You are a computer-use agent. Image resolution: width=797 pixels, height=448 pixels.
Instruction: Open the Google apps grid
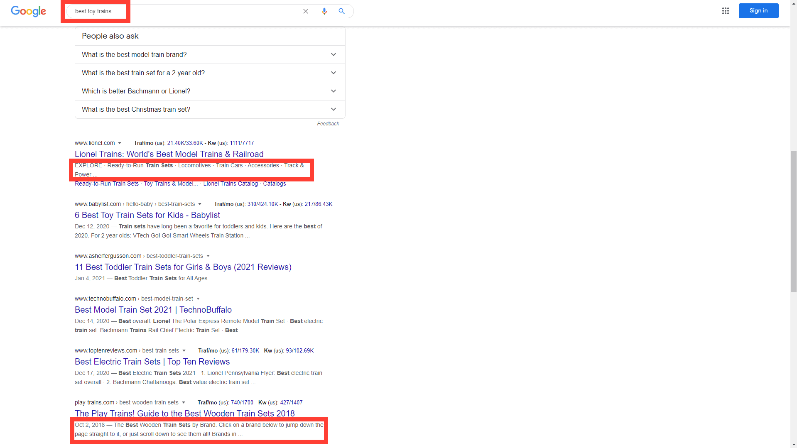tap(726, 11)
